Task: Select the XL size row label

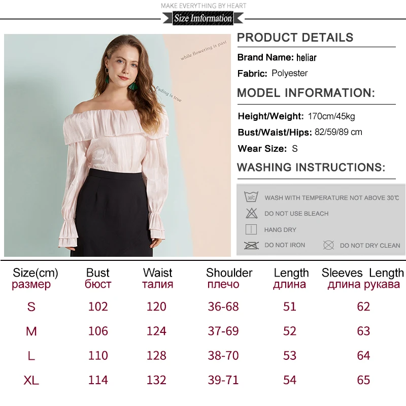Action: [31, 380]
